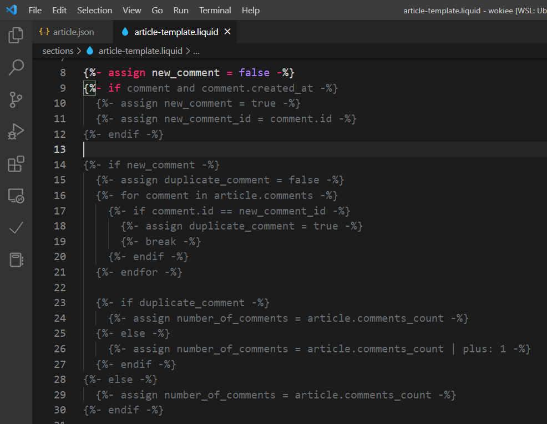Open the checkmark (testing/todo) view
This screenshot has height=424, width=547.
coord(16,228)
